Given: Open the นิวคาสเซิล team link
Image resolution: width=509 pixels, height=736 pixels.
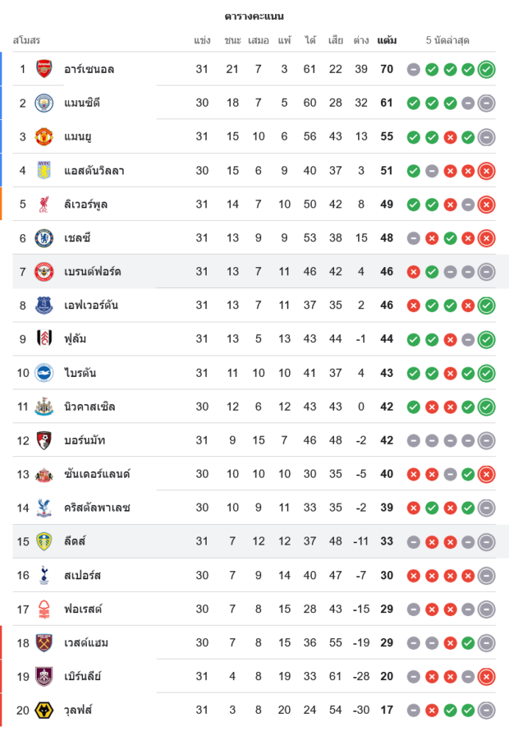Looking at the screenshot, I should [90, 406].
